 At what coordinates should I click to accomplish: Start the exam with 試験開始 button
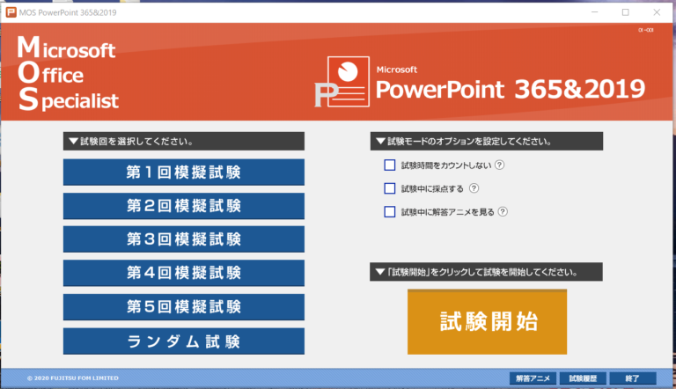487,322
